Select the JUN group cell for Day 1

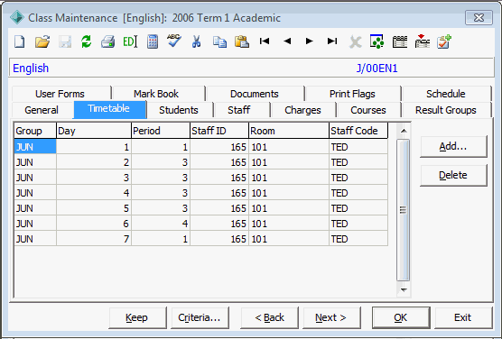click(35, 147)
